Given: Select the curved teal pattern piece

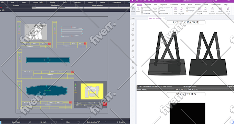Looking at the screenshot, I should pos(46,90).
